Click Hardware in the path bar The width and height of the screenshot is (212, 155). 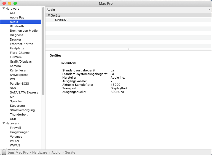click(40, 153)
